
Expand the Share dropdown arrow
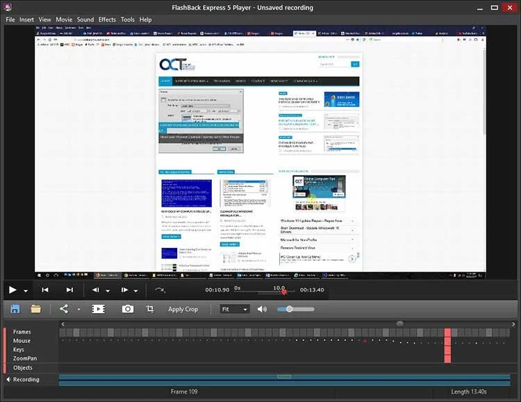coord(78,309)
